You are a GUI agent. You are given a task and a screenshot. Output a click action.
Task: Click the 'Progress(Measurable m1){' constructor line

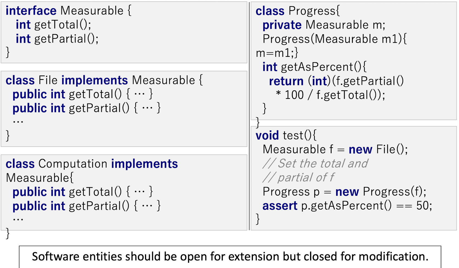click(x=334, y=39)
